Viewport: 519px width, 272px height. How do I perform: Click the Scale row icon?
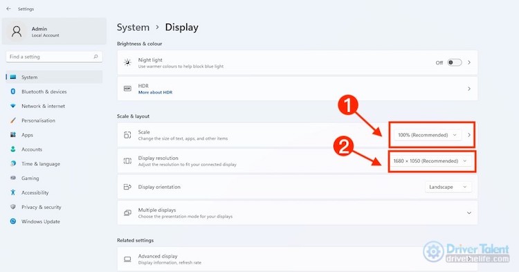pyautogui.click(x=127, y=135)
